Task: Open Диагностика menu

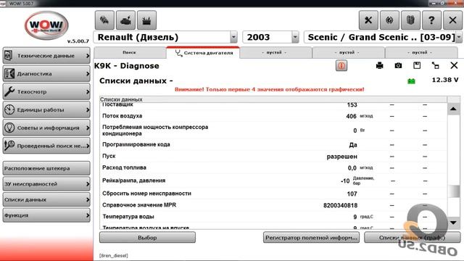Action: click(46, 74)
